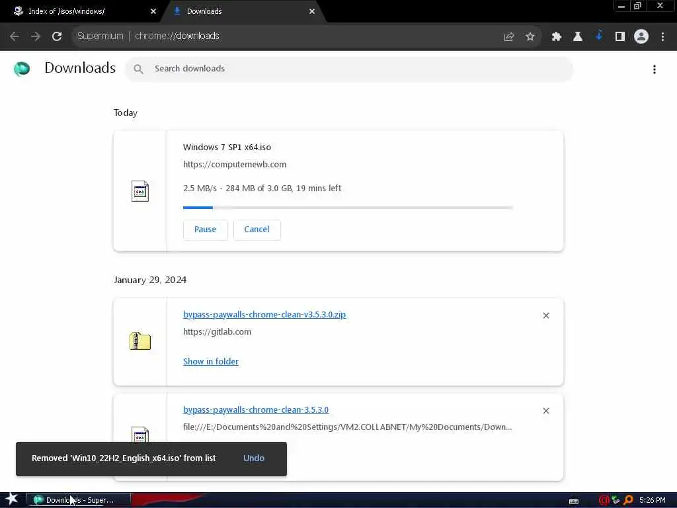Click the Windows 7 SP1 x64.iso file name
This screenshot has width=677, height=508.
tap(227, 148)
